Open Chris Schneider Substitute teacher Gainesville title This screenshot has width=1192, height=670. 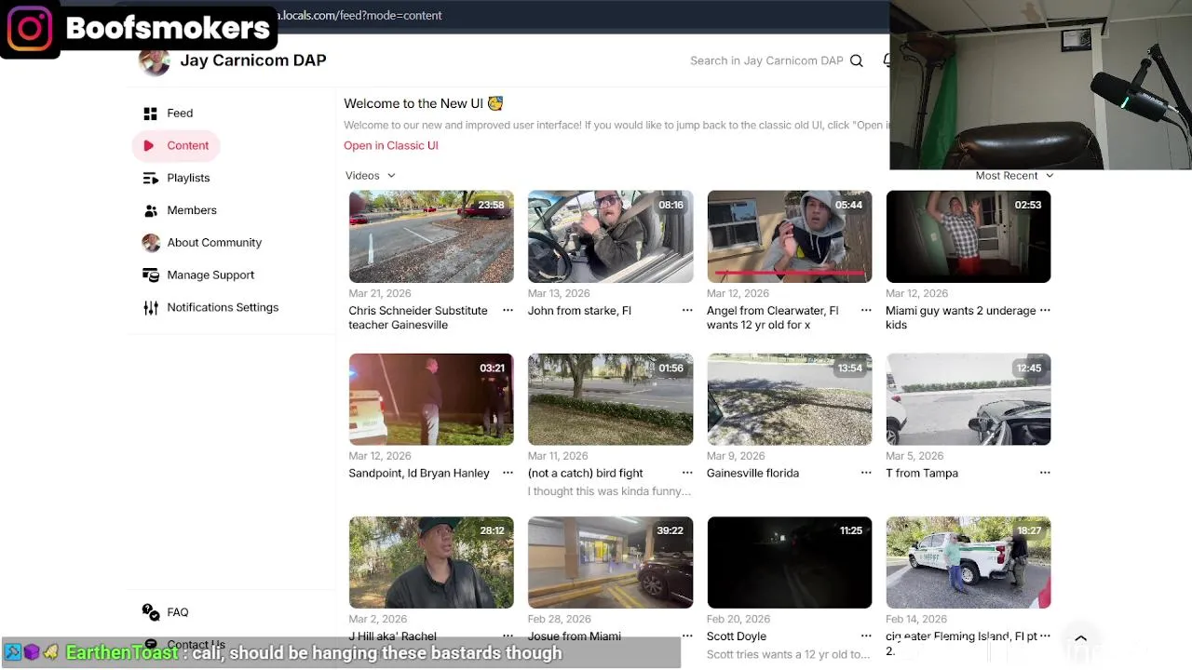[418, 317]
